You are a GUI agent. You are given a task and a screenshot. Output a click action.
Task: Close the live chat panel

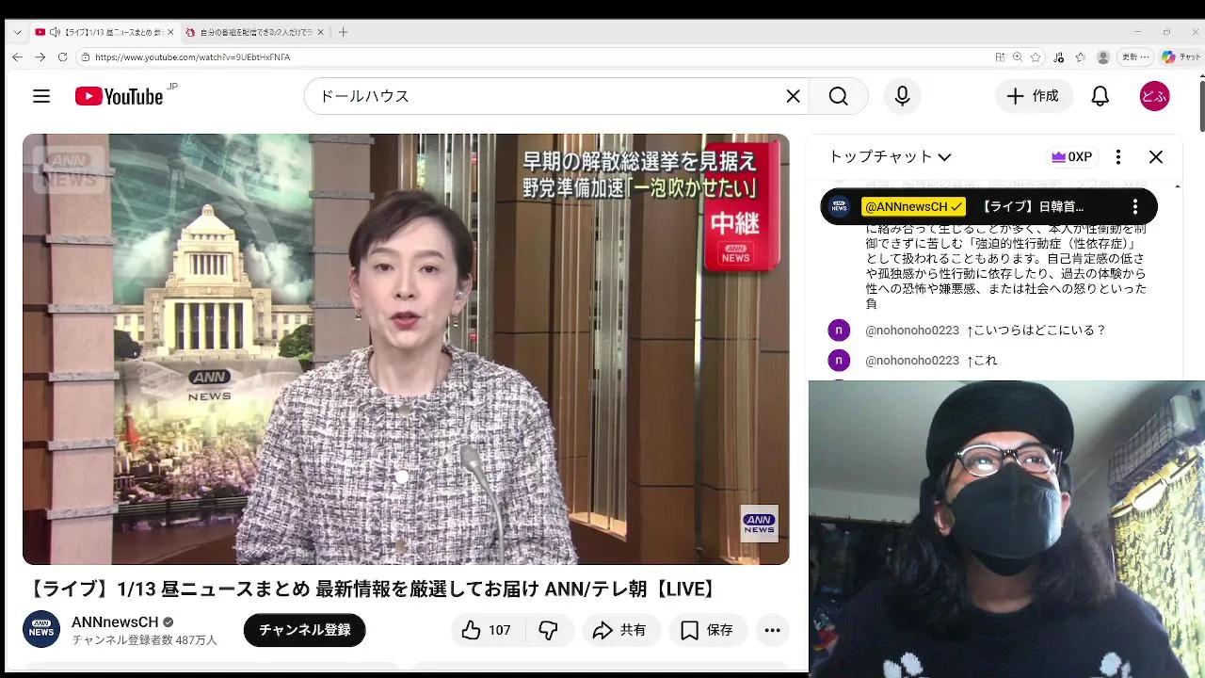click(1156, 157)
